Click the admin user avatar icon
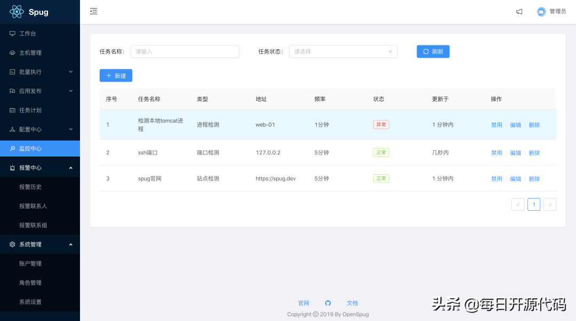 coord(541,12)
